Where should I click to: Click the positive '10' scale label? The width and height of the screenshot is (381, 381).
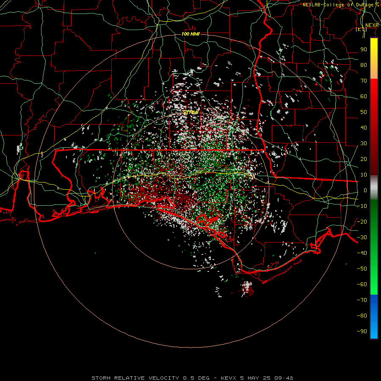(364, 175)
